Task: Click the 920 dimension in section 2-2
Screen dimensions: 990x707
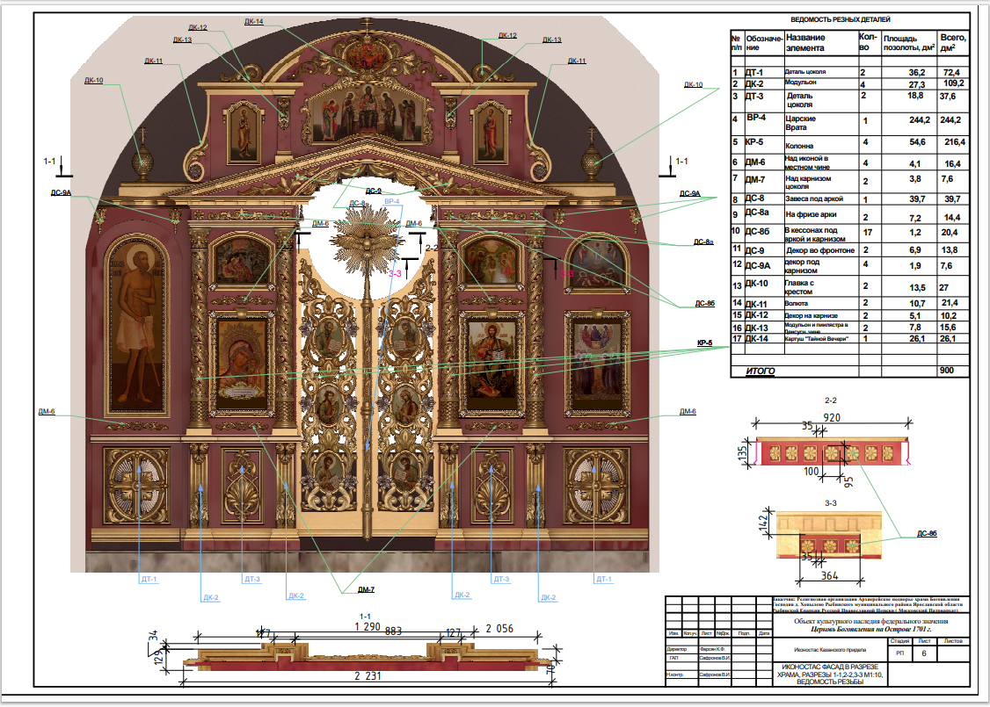Action: pyautogui.click(x=832, y=417)
